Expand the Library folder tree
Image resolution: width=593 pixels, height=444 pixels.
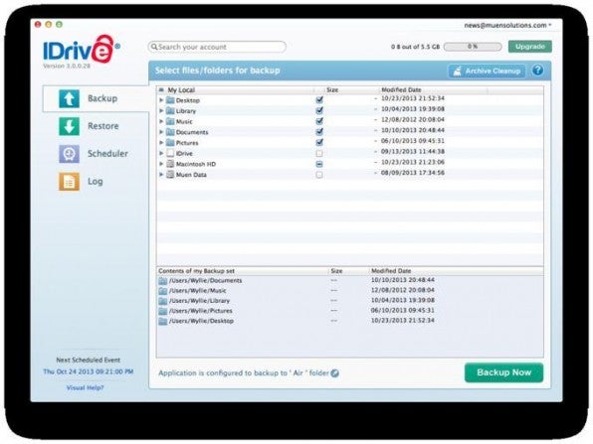click(x=161, y=111)
